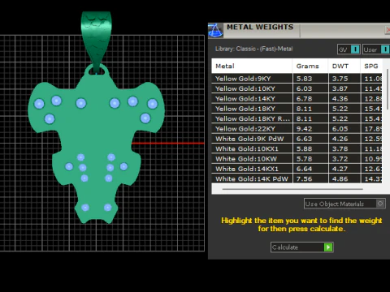
Task: Select the White Gold:10KW row
Action: 297,159
